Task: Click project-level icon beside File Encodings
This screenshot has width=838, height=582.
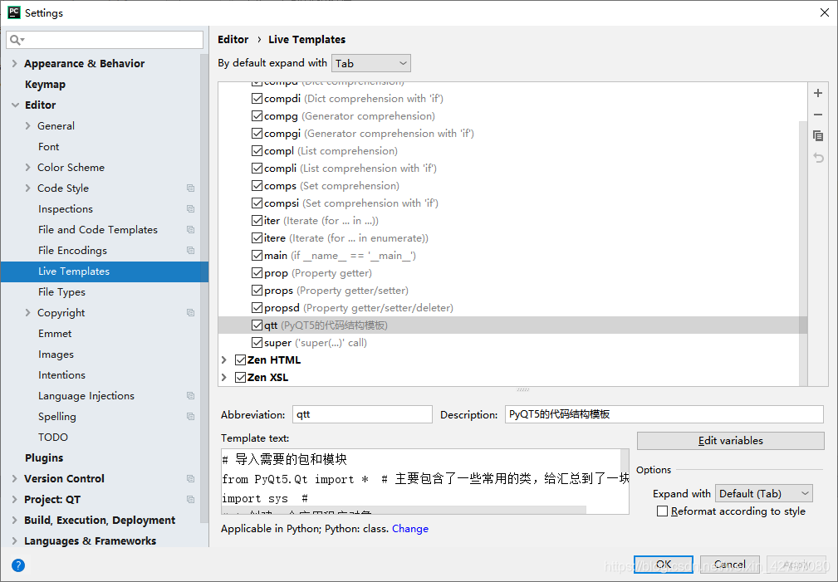Action: click(190, 250)
